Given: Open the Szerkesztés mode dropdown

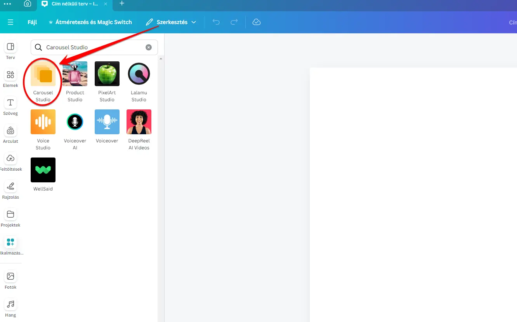Looking at the screenshot, I should pos(171,22).
